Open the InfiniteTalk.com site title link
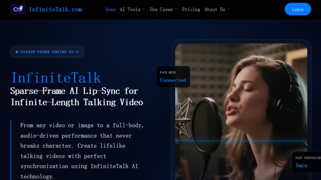This screenshot has height=180, width=321. click(x=55, y=9)
